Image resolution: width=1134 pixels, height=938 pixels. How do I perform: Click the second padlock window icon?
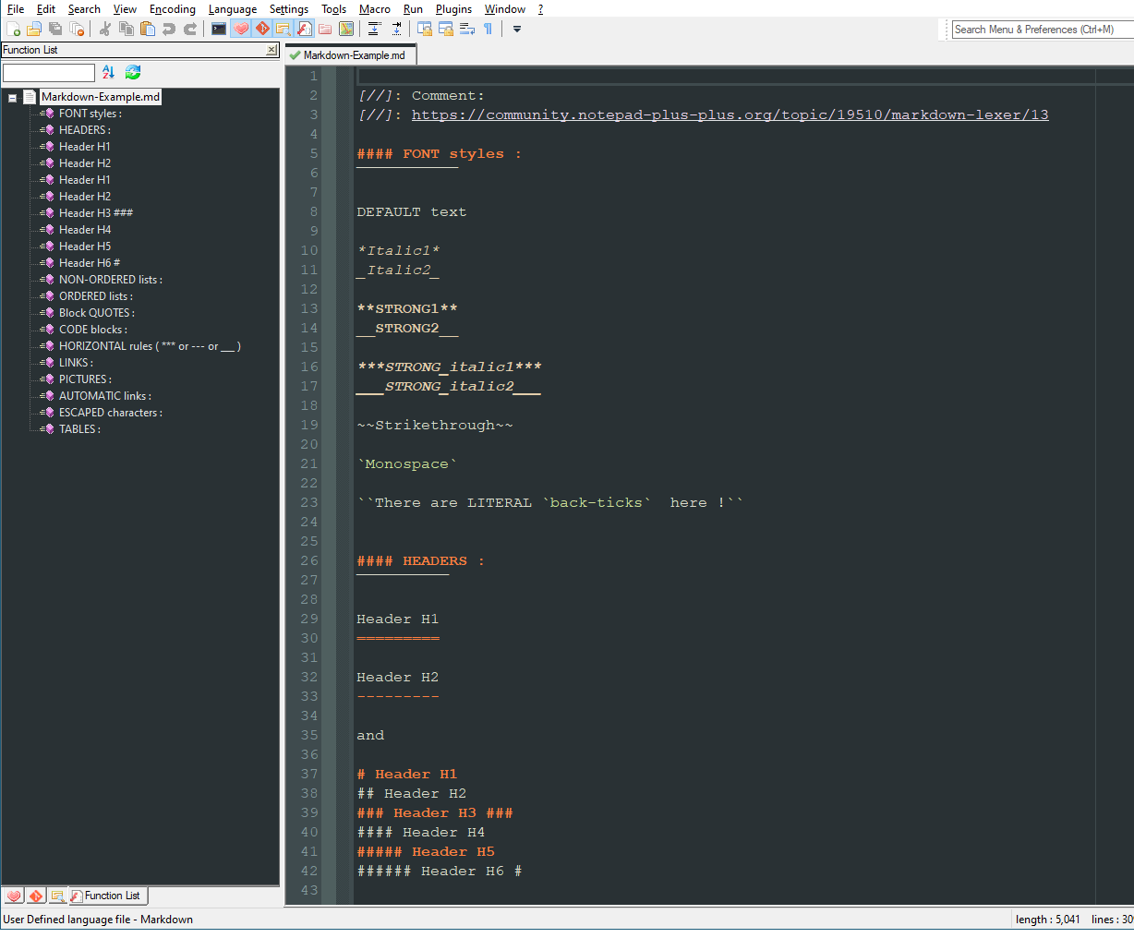tap(446, 29)
